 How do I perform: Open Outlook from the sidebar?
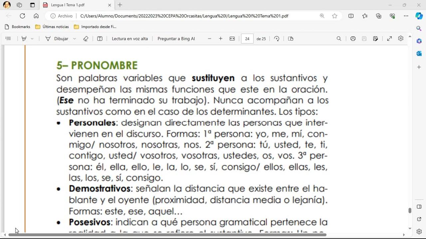click(x=419, y=54)
